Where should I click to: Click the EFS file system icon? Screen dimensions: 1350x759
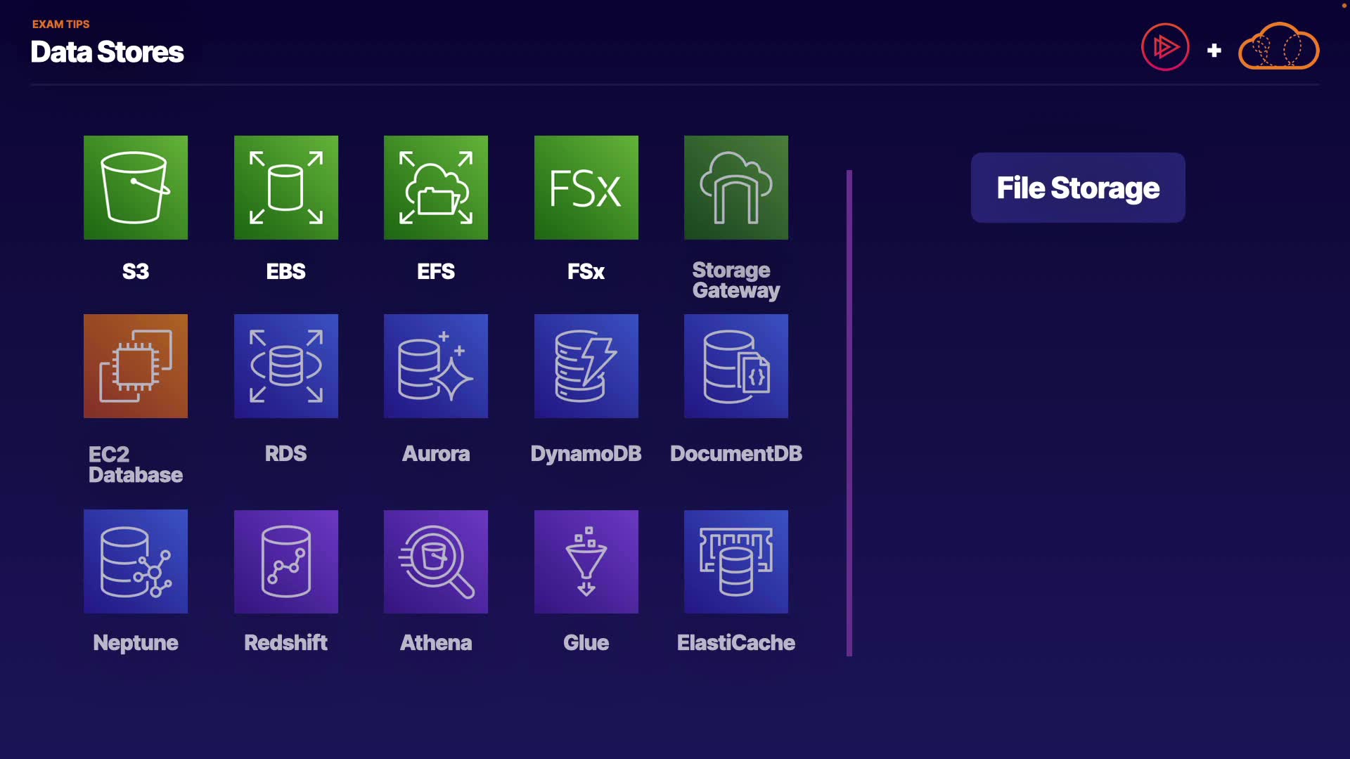(436, 188)
